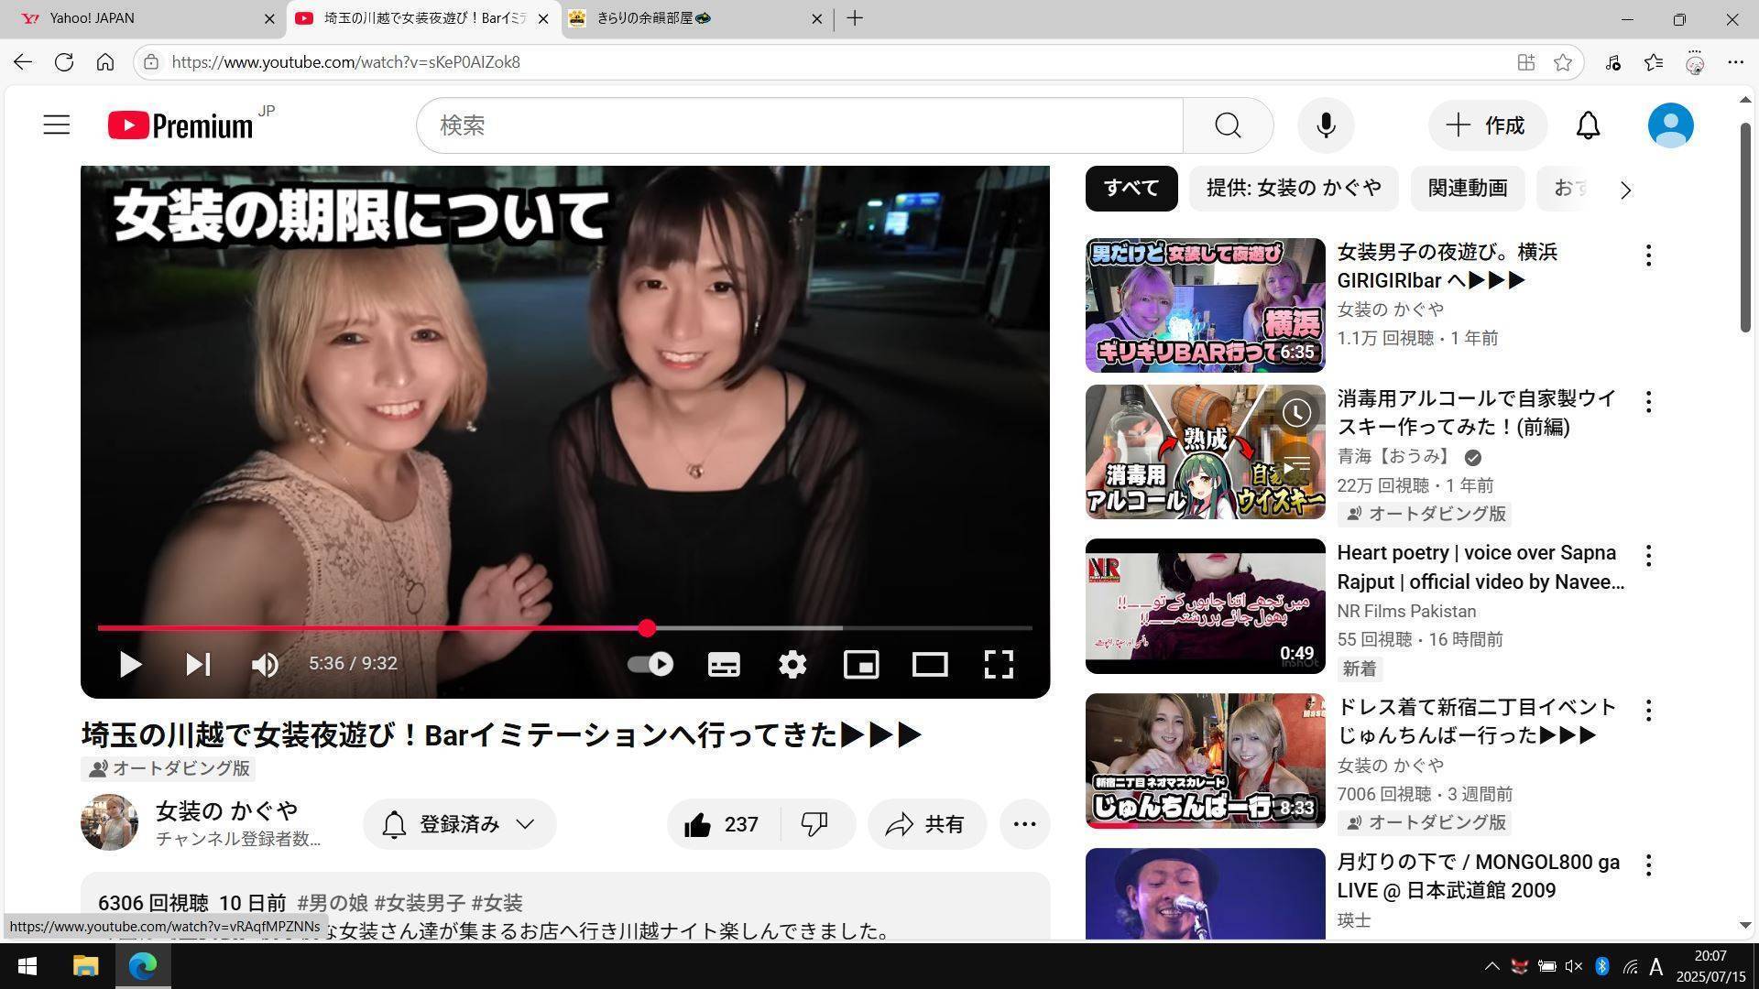This screenshot has width=1759, height=989.
Task: Refresh the page
Action: pyautogui.click(x=64, y=62)
